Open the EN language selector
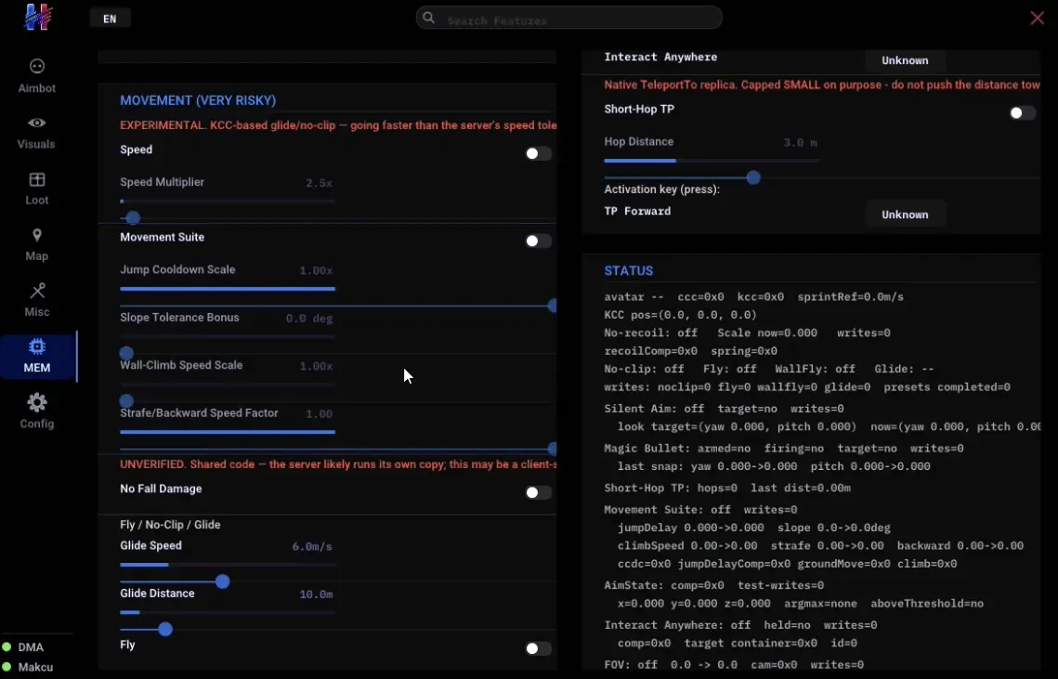This screenshot has height=679, width=1058. point(110,19)
